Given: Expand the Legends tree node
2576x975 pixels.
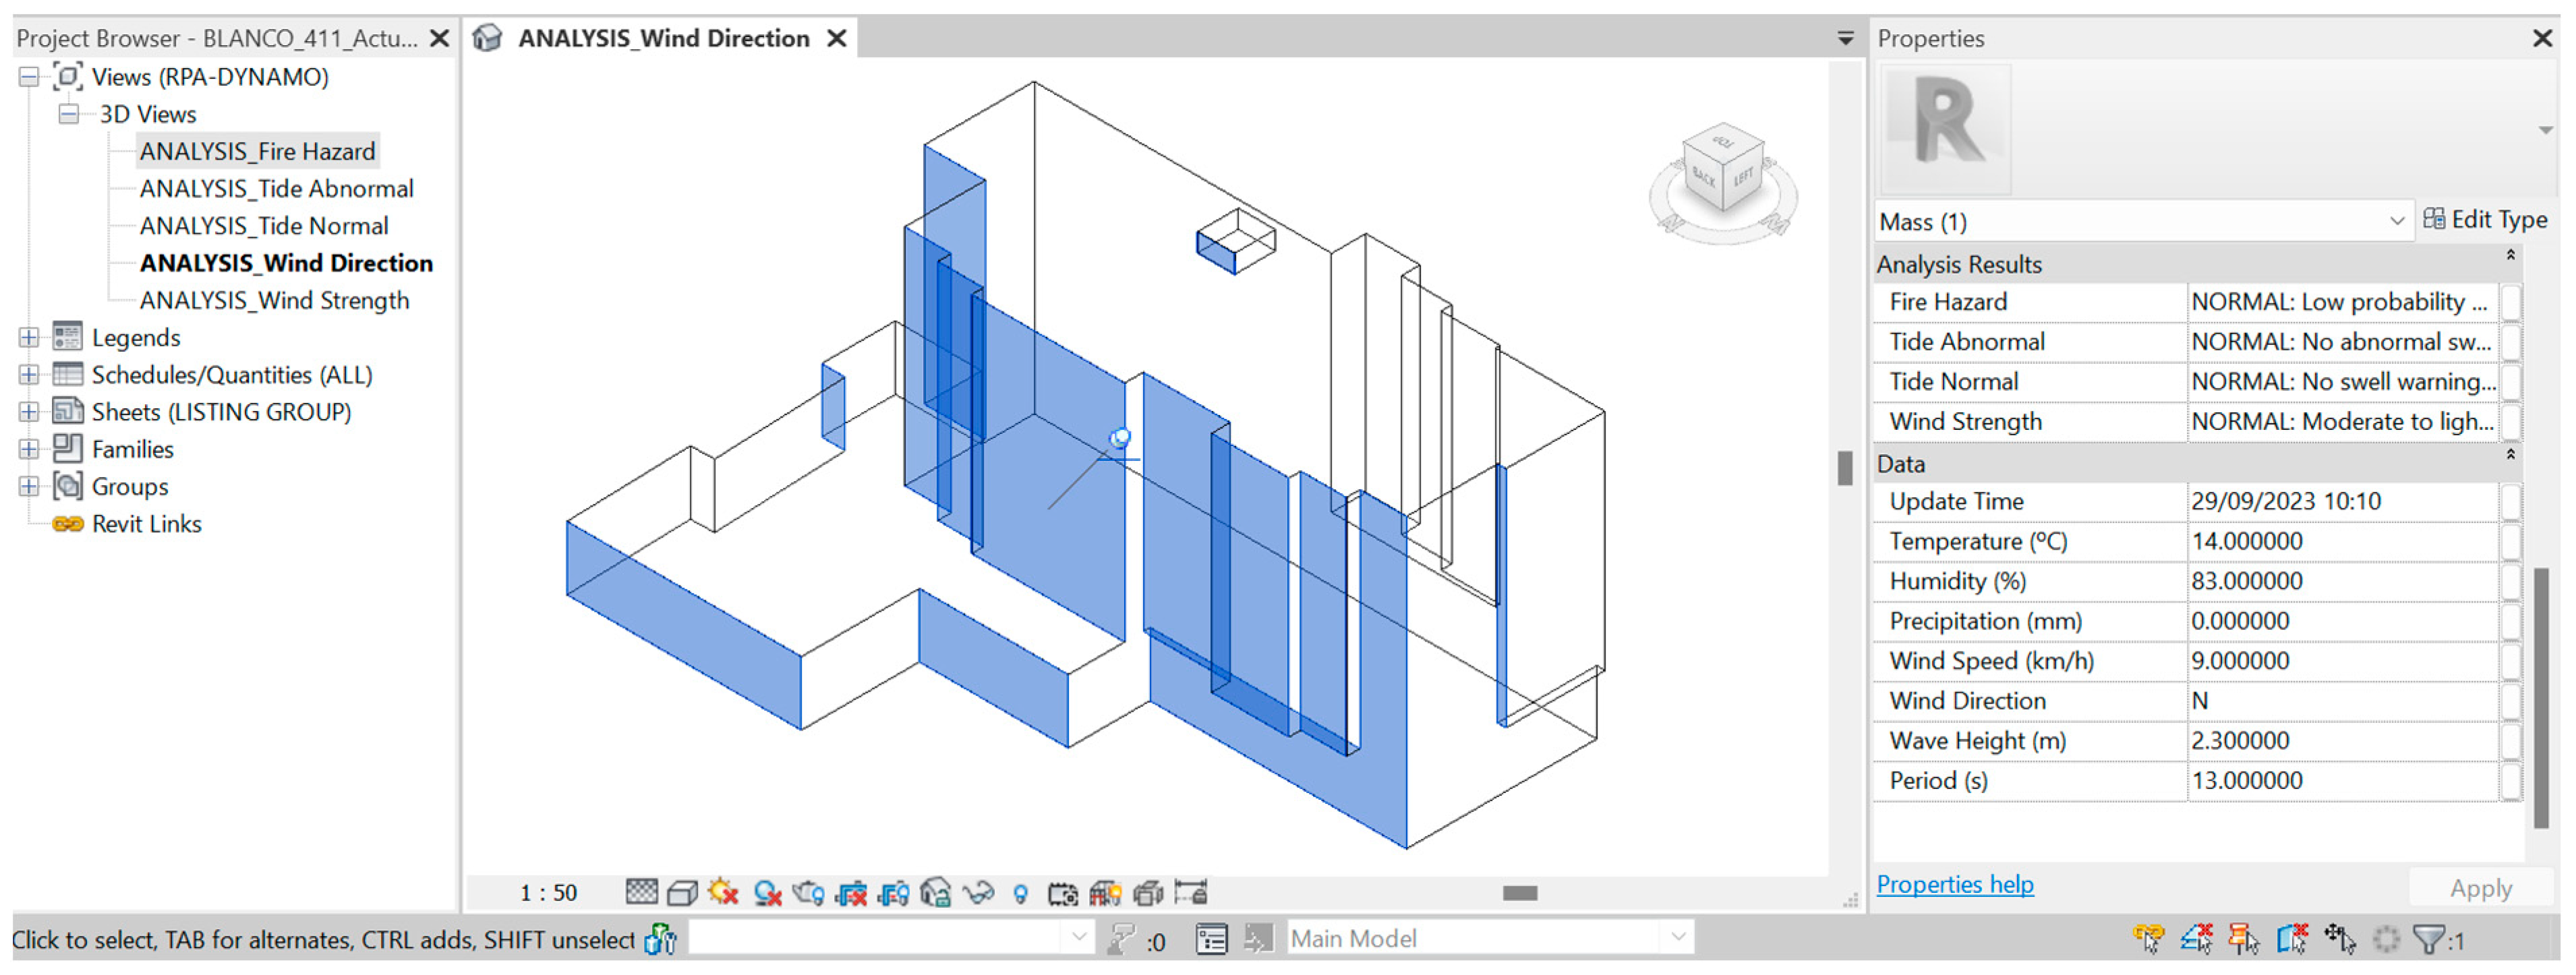Looking at the screenshot, I should tap(29, 338).
